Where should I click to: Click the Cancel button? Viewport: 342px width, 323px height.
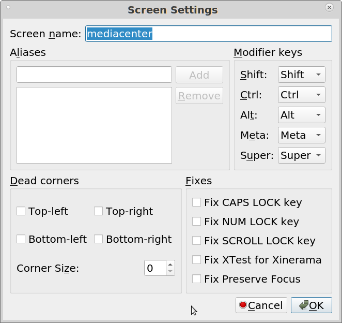[261, 305]
